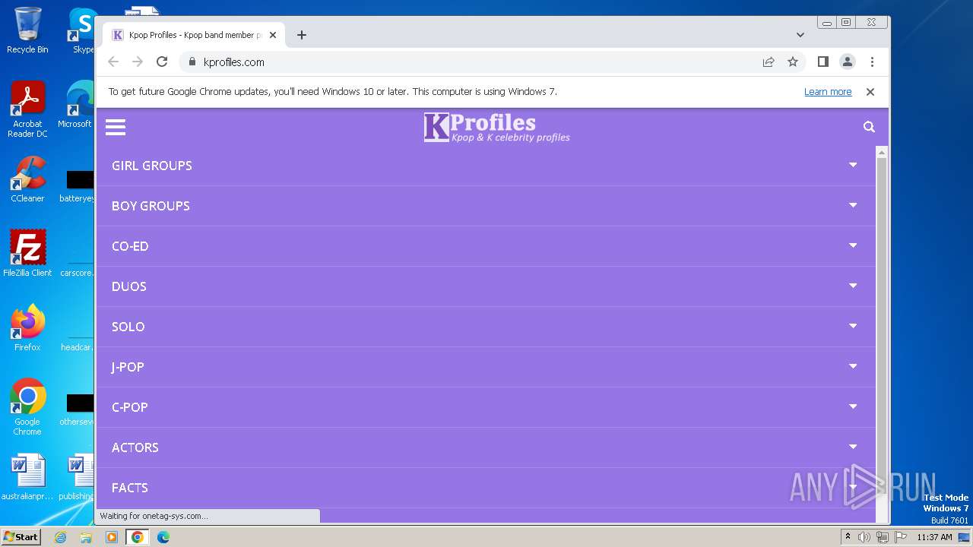This screenshot has height=547, width=973.
Task: Open the SOLO menu item
Action: click(128, 327)
